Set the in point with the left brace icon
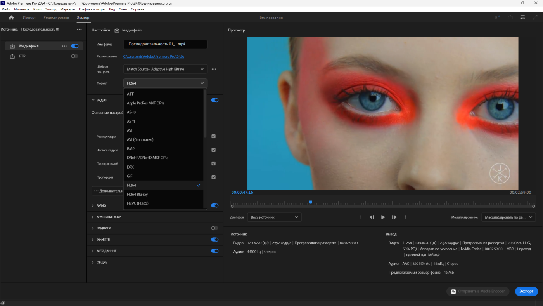543x306 pixels. (361, 217)
